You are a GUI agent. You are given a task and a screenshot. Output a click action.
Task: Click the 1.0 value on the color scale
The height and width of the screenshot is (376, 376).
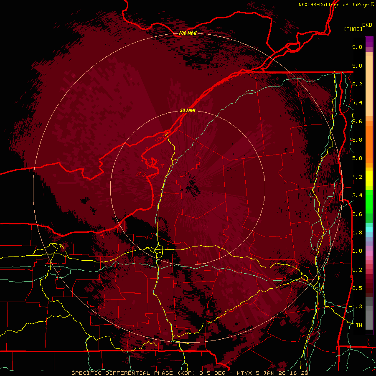point(357,251)
